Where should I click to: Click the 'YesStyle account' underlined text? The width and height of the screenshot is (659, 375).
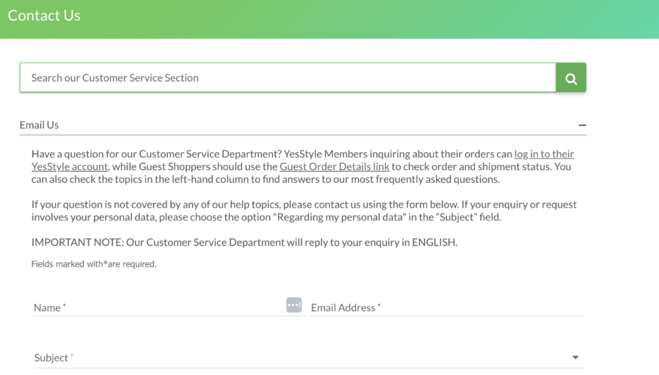(x=70, y=167)
